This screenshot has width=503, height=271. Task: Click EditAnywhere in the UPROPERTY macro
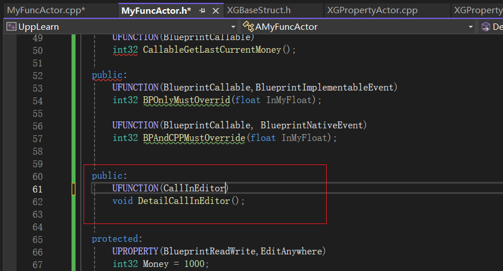(291, 251)
